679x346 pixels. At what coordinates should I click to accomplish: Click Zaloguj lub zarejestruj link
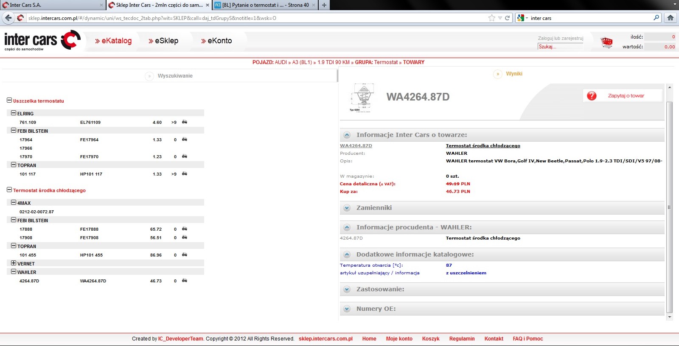click(561, 38)
